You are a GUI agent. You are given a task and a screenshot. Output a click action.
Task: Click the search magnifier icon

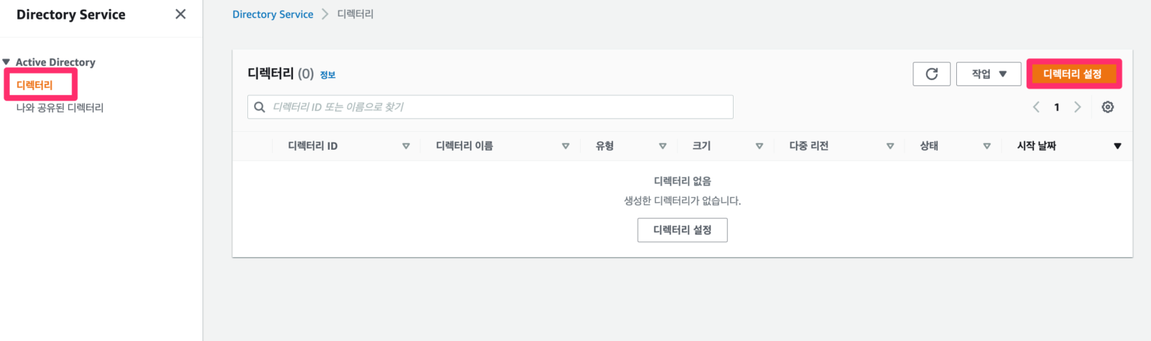click(260, 107)
